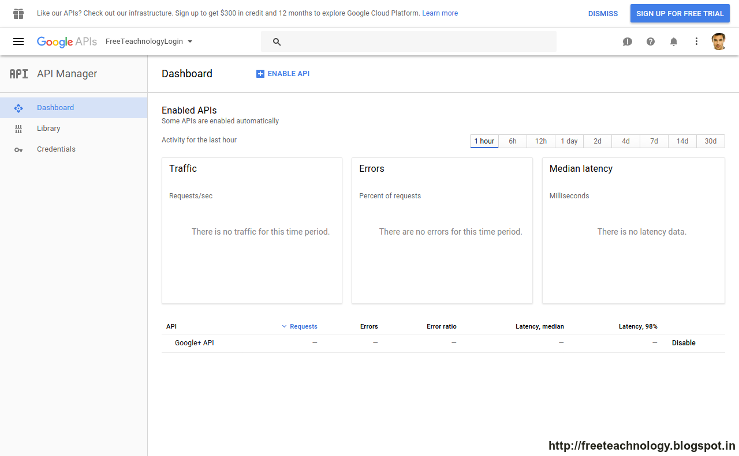Click the gift icon in the banner
The height and width of the screenshot is (456, 739).
18,13
